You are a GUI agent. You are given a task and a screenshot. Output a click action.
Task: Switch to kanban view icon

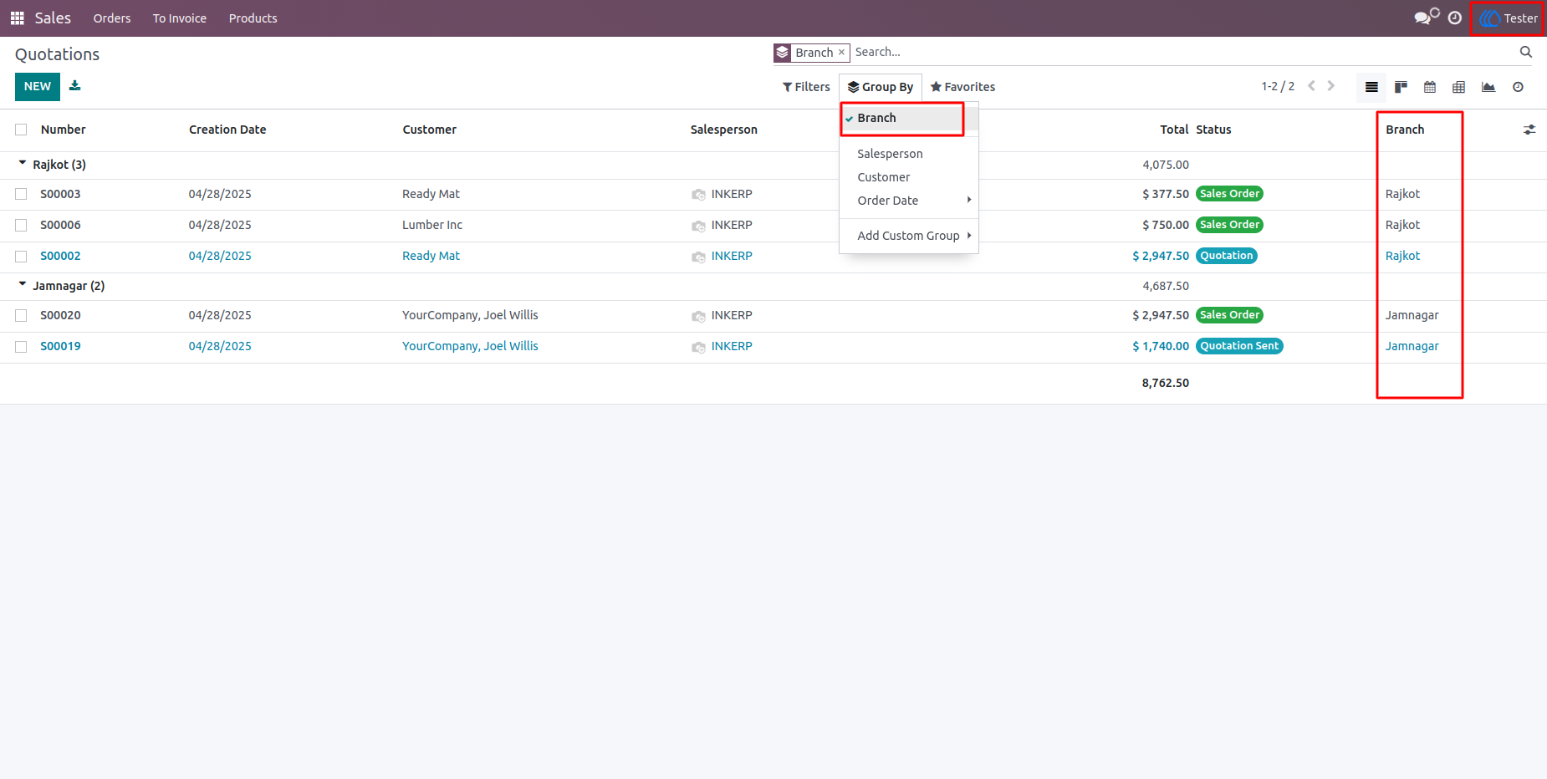click(x=1401, y=87)
